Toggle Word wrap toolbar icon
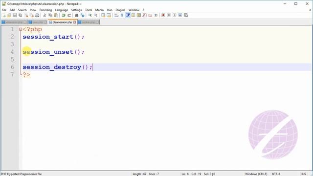 pyautogui.click(x=116, y=15)
